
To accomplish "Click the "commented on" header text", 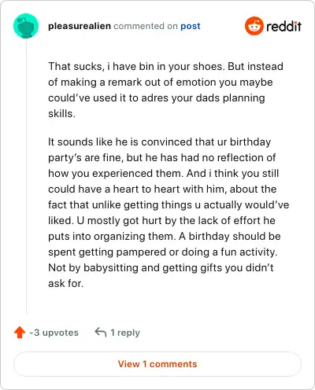I will pos(146,26).
